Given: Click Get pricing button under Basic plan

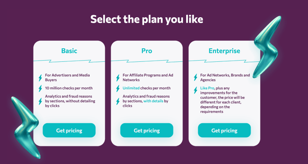Looking at the screenshot, I should [69, 130].
